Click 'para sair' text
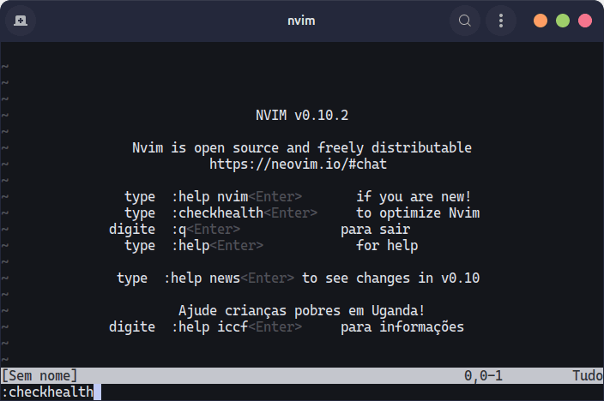Image resolution: width=604 pixels, height=401 pixels. click(x=375, y=230)
